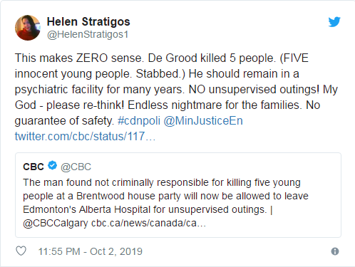Click the 'Endless nightmare for the families' sentence

tap(215, 105)
